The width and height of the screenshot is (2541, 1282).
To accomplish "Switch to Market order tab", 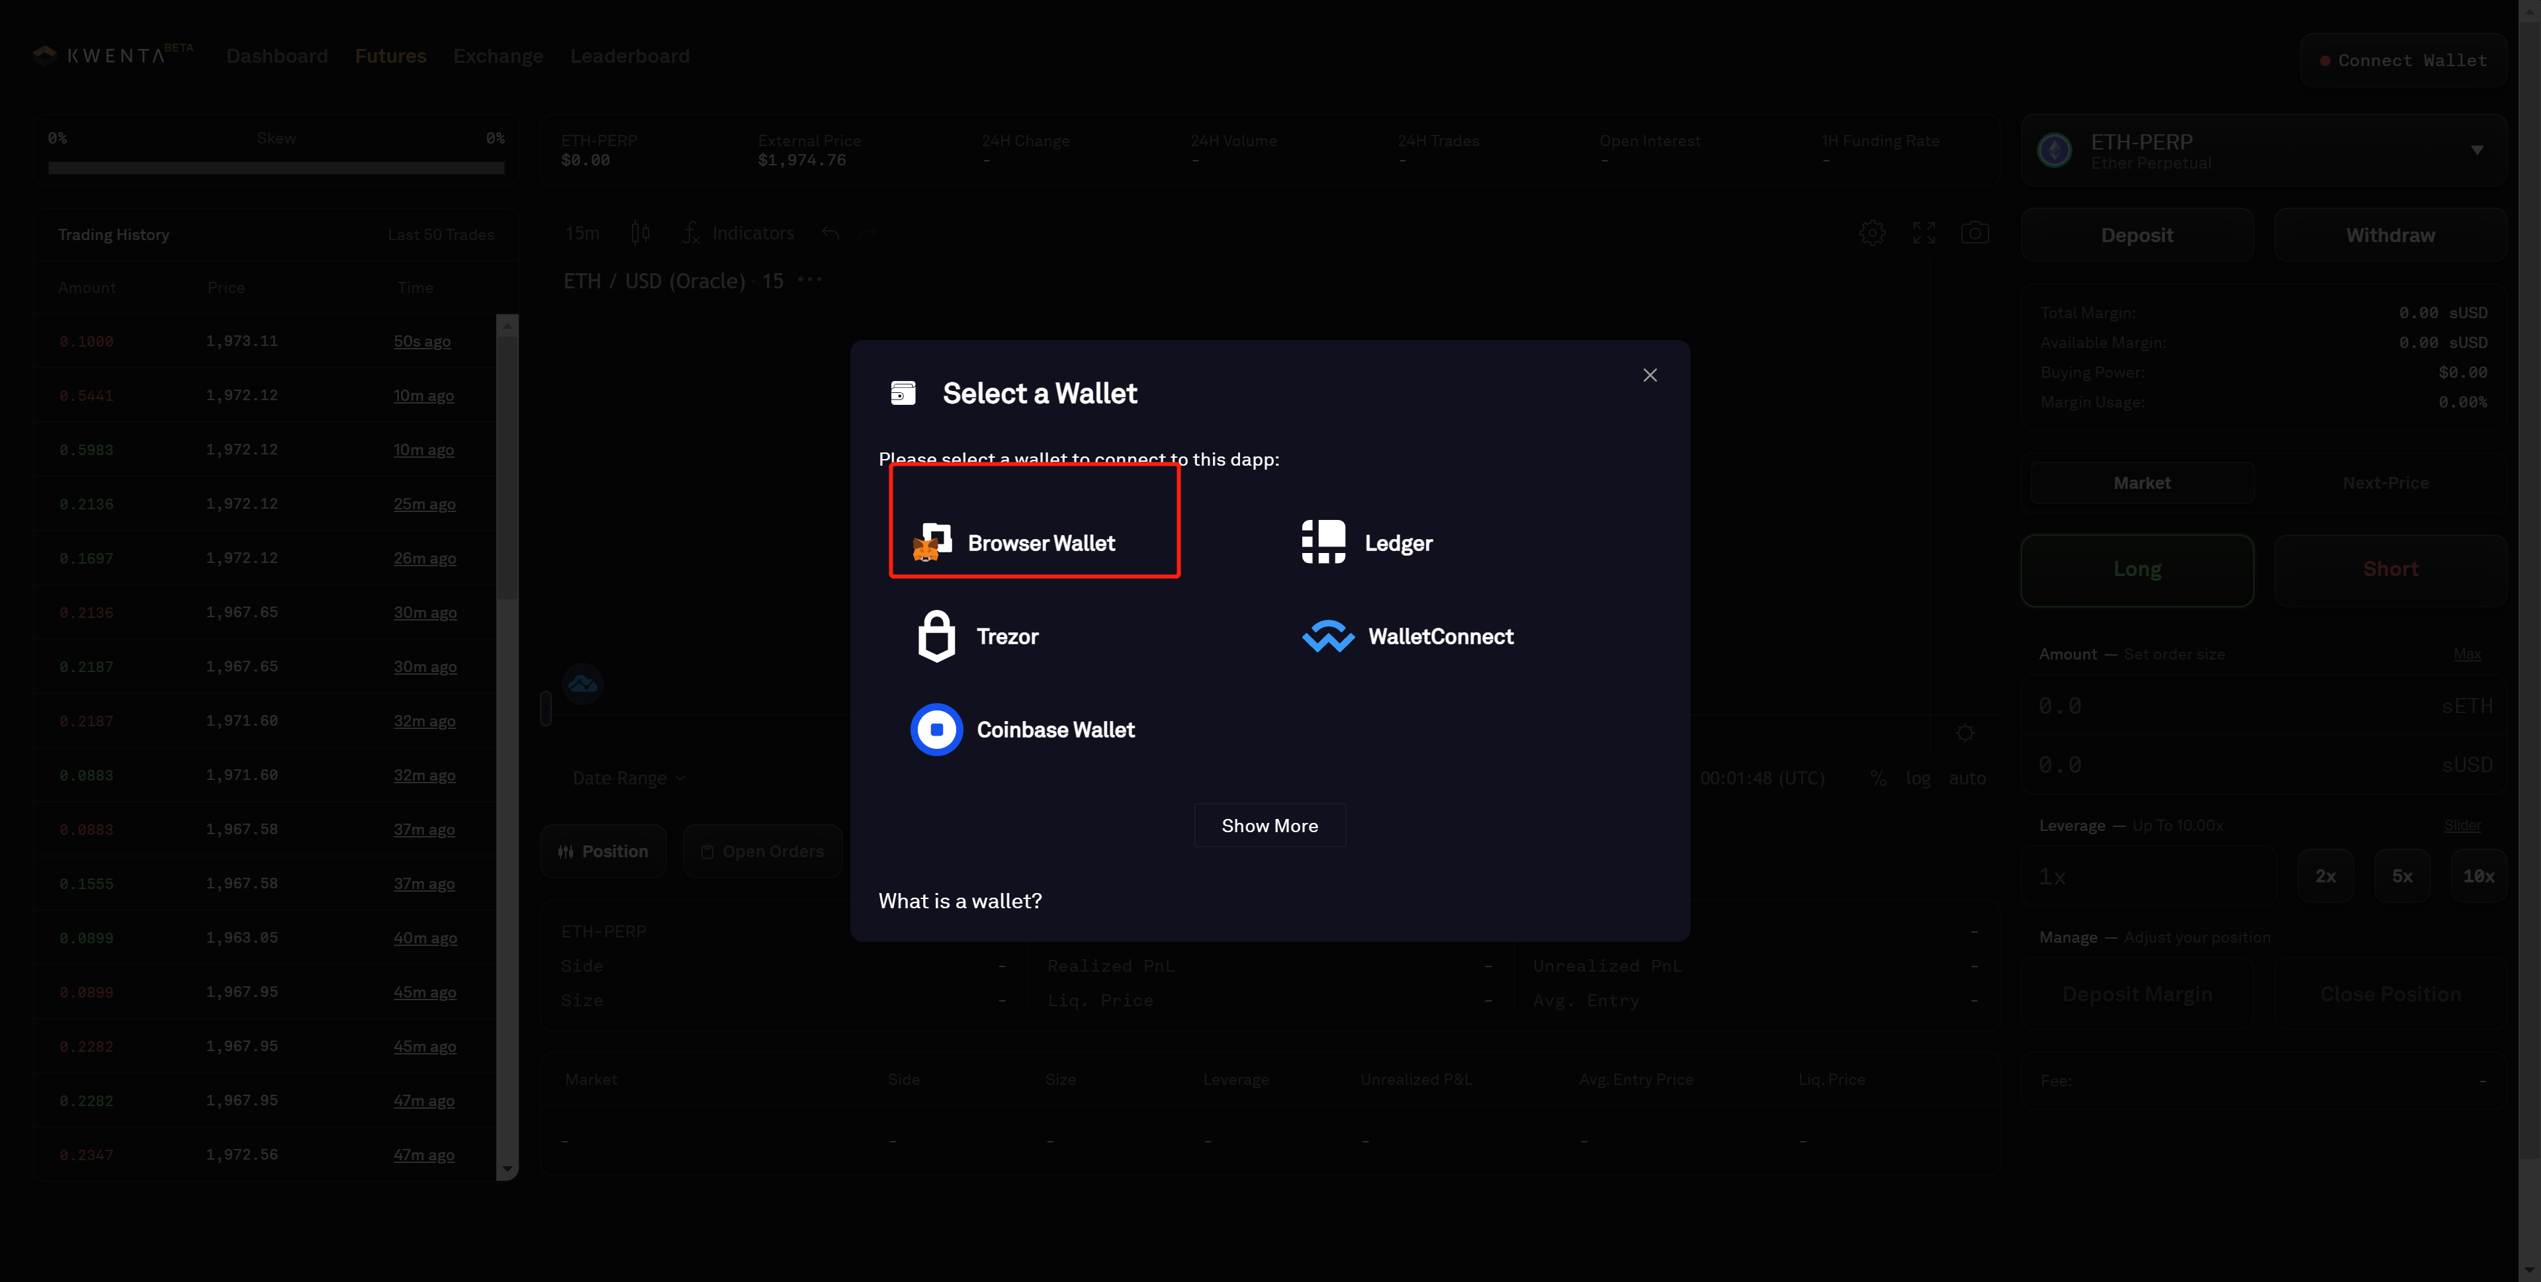I will tap(2141, 482).
